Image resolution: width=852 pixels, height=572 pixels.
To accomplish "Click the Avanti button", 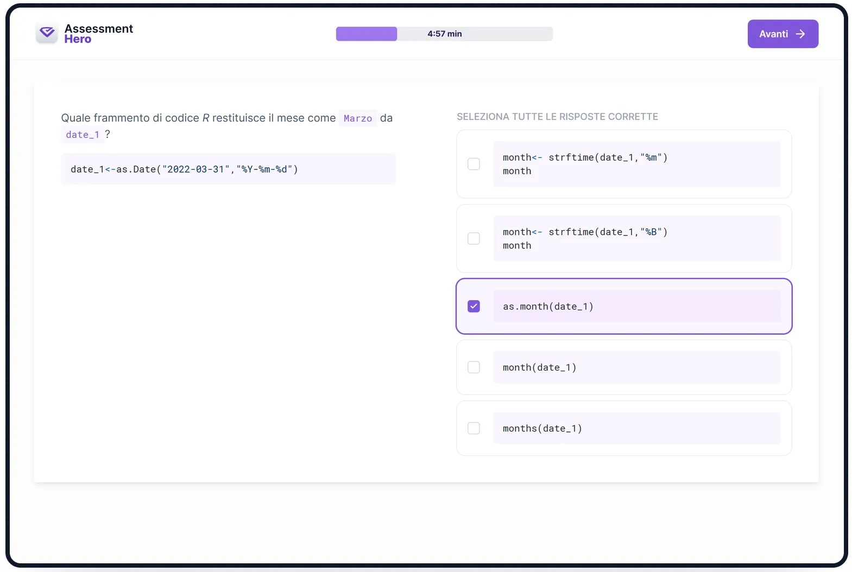I will (782, 34).
